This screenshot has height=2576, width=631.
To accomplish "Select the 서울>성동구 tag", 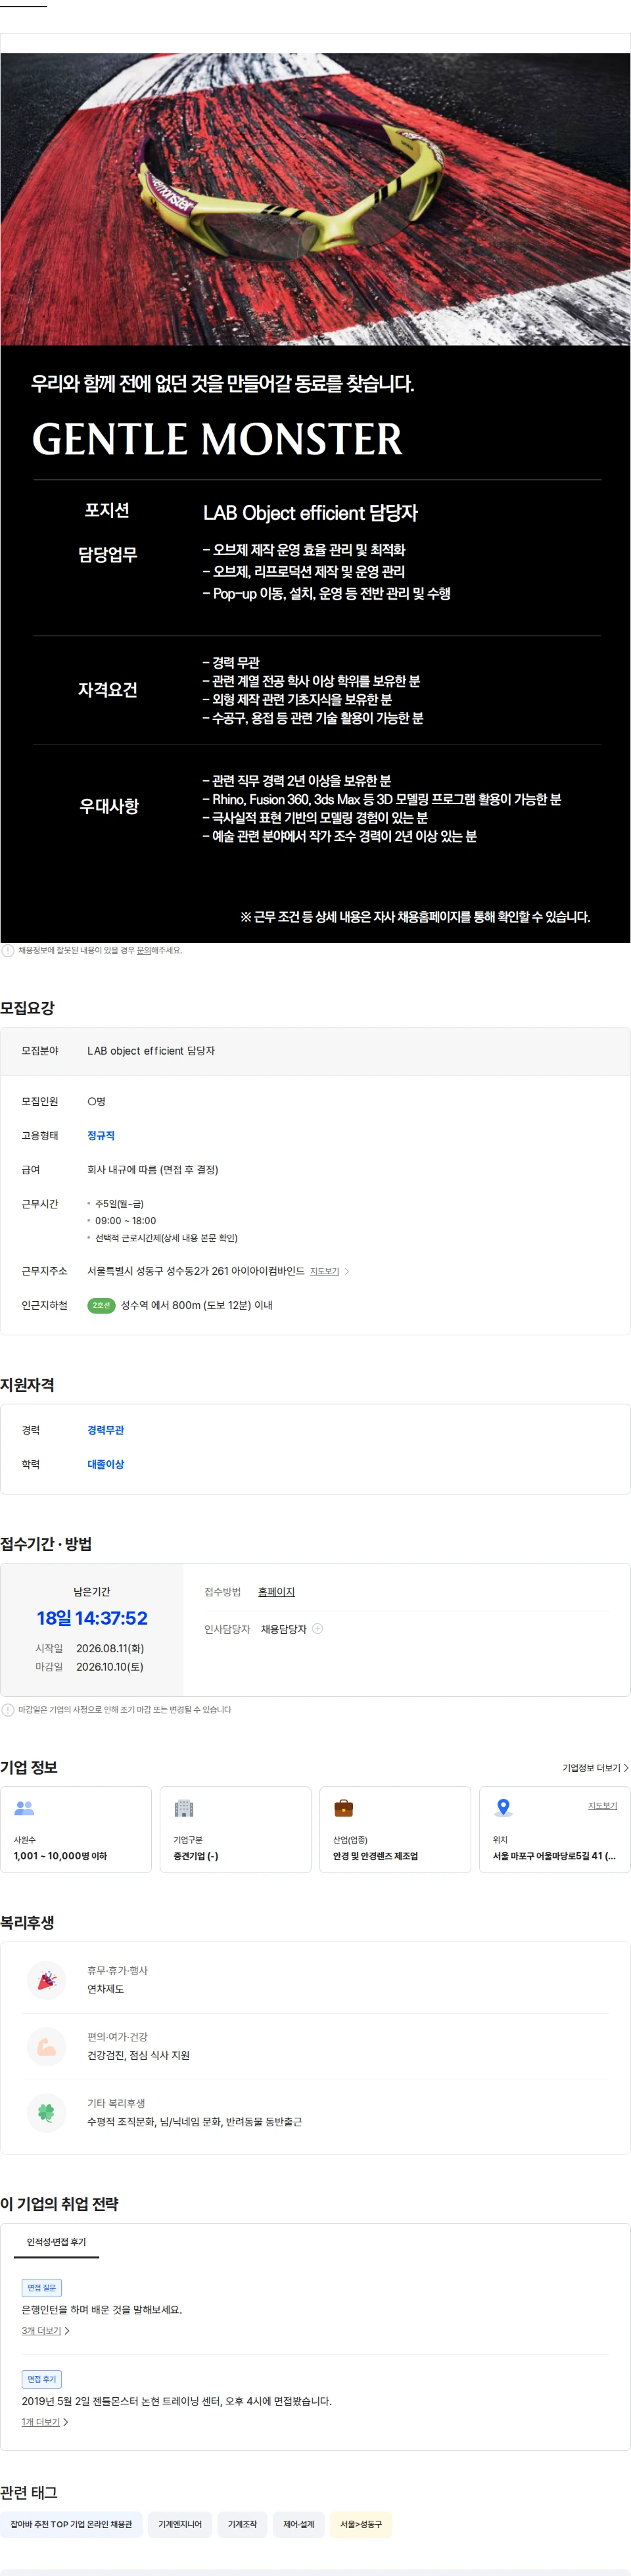I will click(x=361, y=2525).
